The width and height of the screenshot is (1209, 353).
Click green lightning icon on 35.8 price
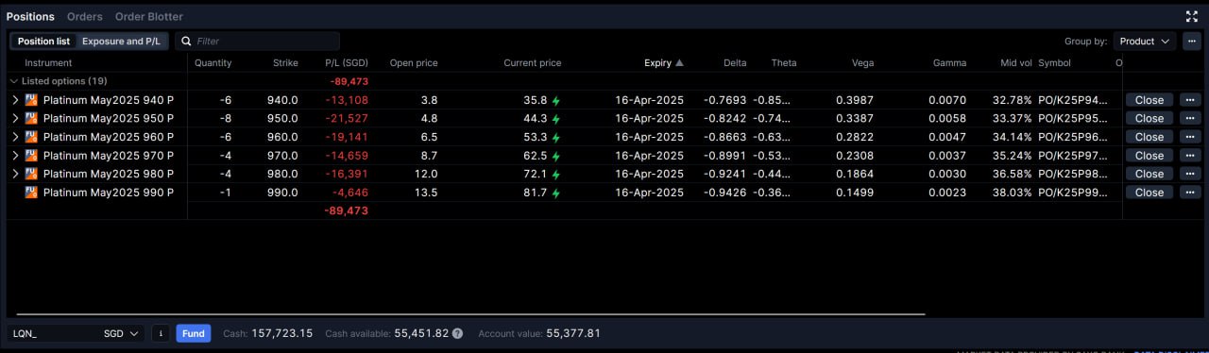click(x=556, y=100)
